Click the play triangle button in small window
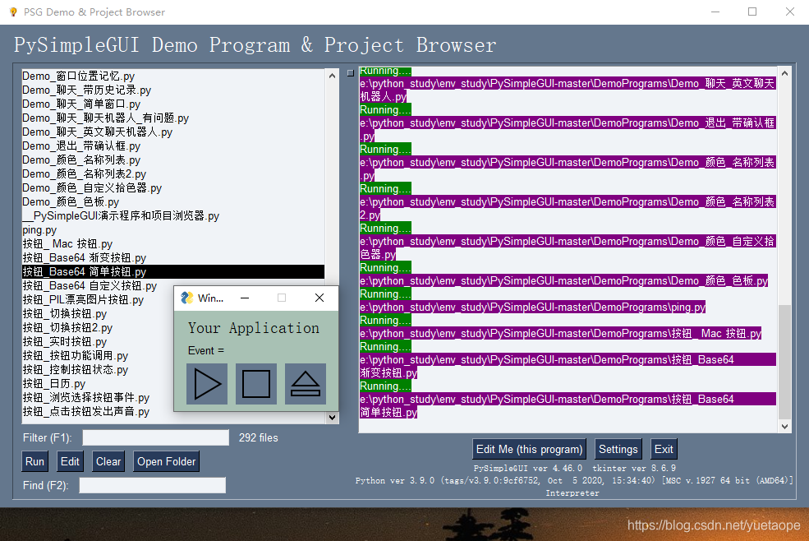 coord(207,384)
